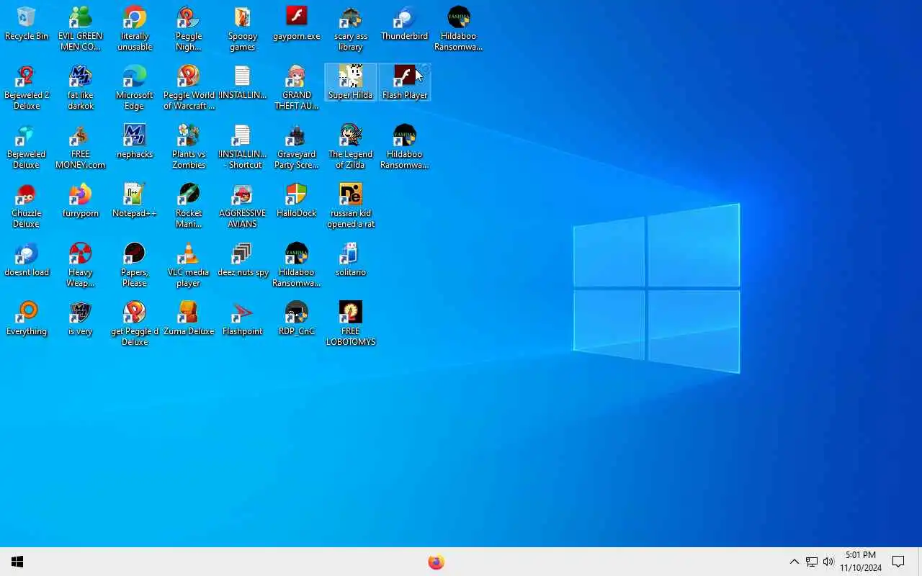This screenshot has height=576, width=922.
Task: Select the HalloDock desktop icon
Action: pyautogui.click(x=297, y=200)
